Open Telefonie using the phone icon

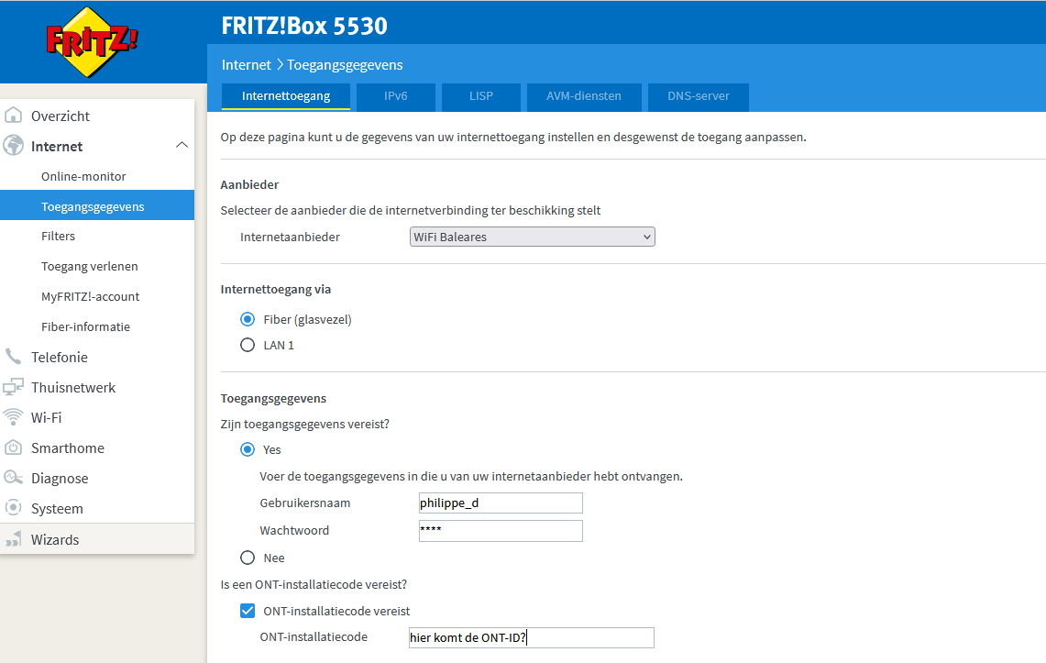tap(14, 357)
